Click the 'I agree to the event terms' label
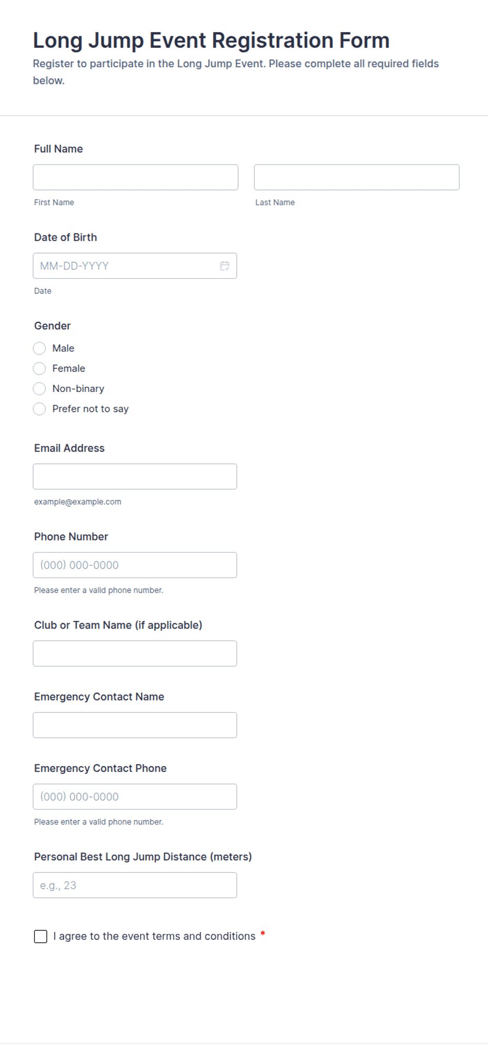 [x=154, y=936]
